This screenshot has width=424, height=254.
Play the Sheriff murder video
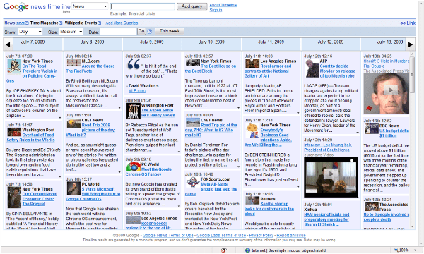coord(391,90)
